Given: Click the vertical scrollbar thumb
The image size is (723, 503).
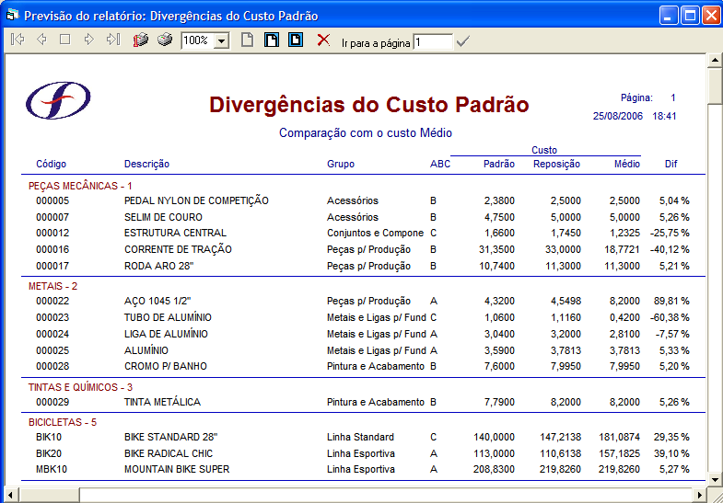Looking at the screenshot, I should pyautogui.click(x=715, y=86).
